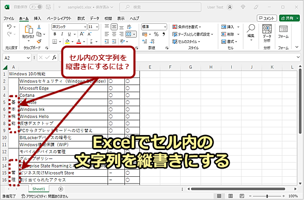Viewport: 304px width, 200px height.
Task: Toggle the 自動保存 AutoSave switch
Action: tap(36, 7)
